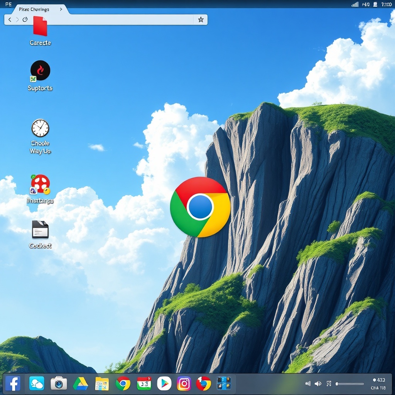Image resolution: width=395 pixels, height=395 pixels.
Task: Click the Carecte label text
Action: pos(40,43)
